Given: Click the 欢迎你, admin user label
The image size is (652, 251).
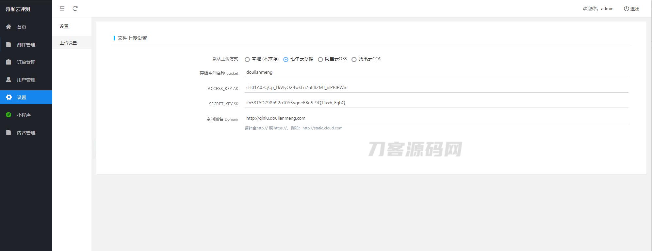Looking at the screenshot, I should click(x=598, y=9).
